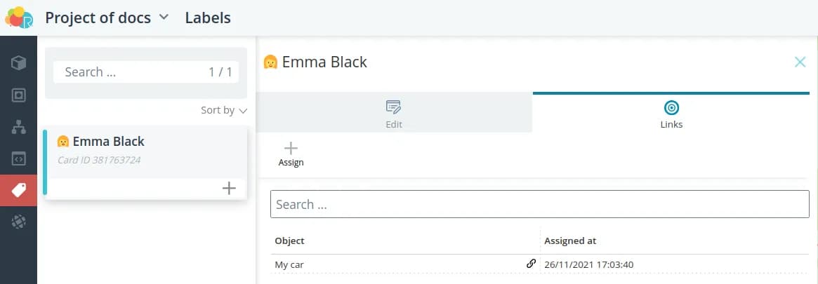Click the app logo in the top-left corner
818x284 pixels.
[19, 18]
